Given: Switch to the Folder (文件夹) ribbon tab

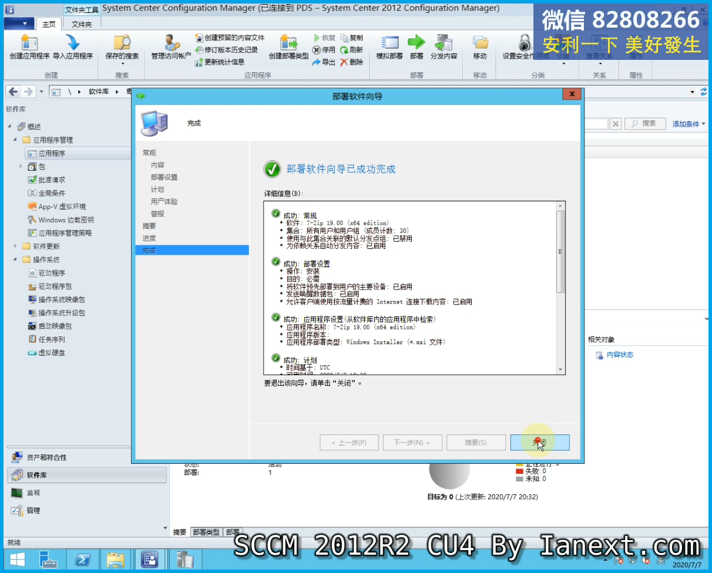Looking at the screenshot, I should pos(82,24).
